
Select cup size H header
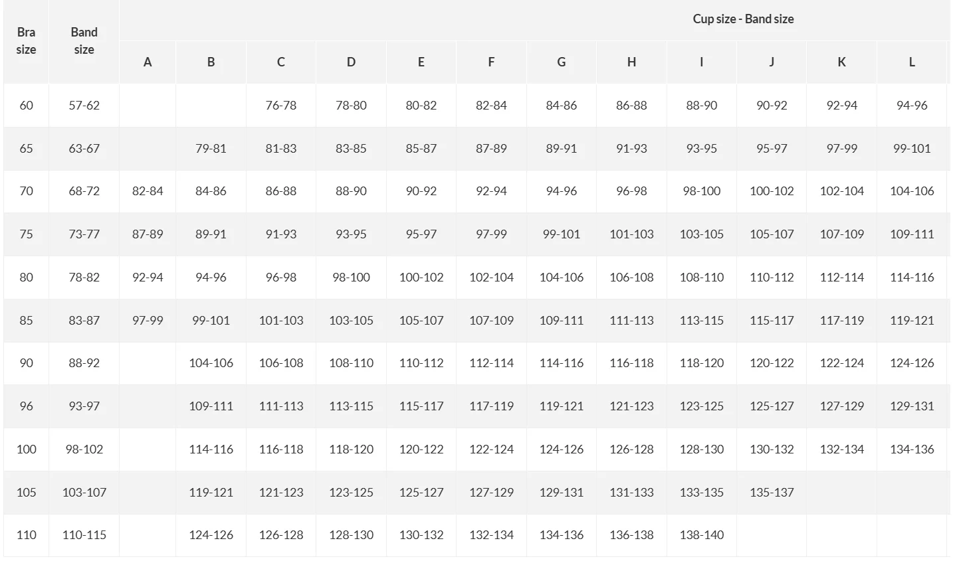[631, 62]
